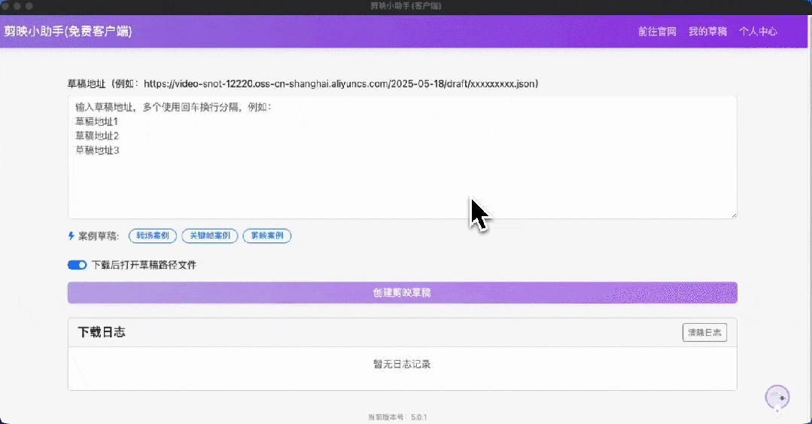812x424 pixels.
Task: Select the 剪映案例 sample draft
Action: click(267, 235)
